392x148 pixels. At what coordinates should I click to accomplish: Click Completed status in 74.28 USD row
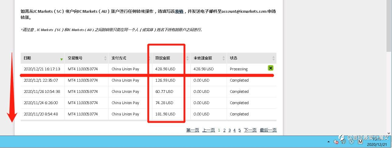click(239, 103)
